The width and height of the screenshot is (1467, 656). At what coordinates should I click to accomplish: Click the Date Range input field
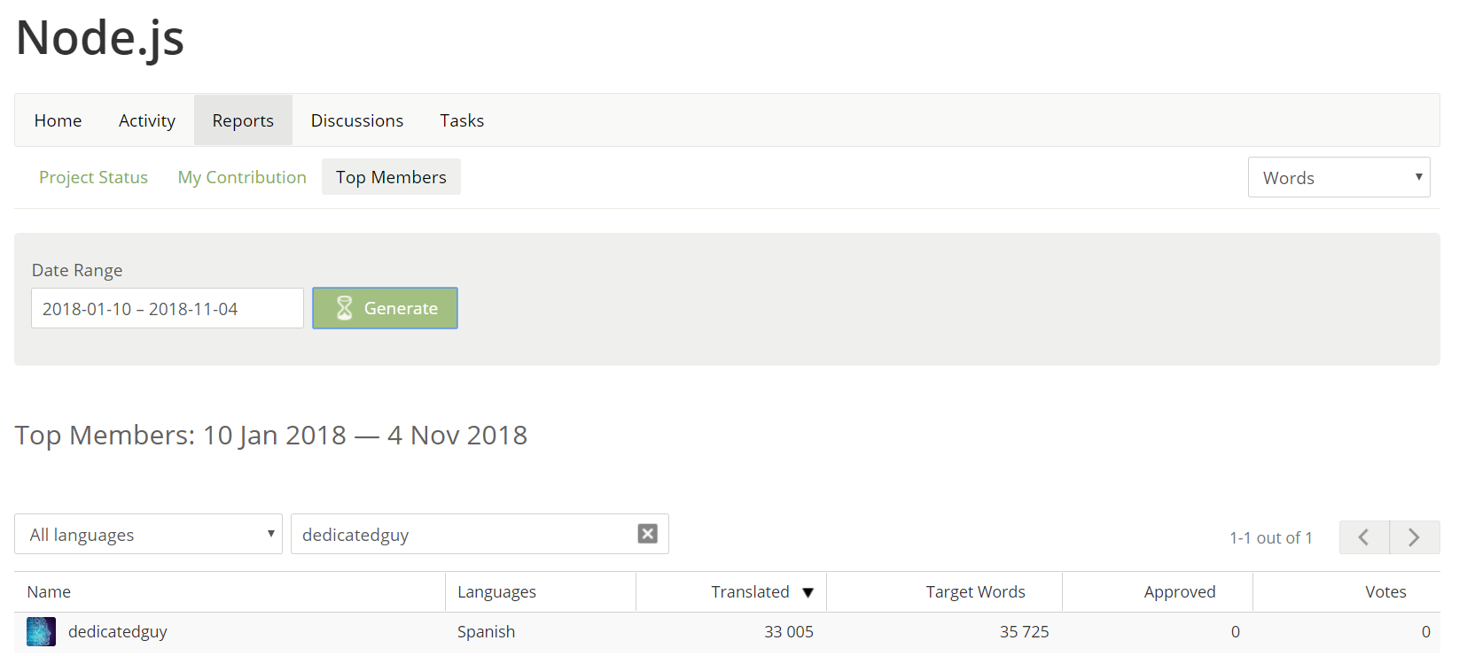[x=168, y=308]
